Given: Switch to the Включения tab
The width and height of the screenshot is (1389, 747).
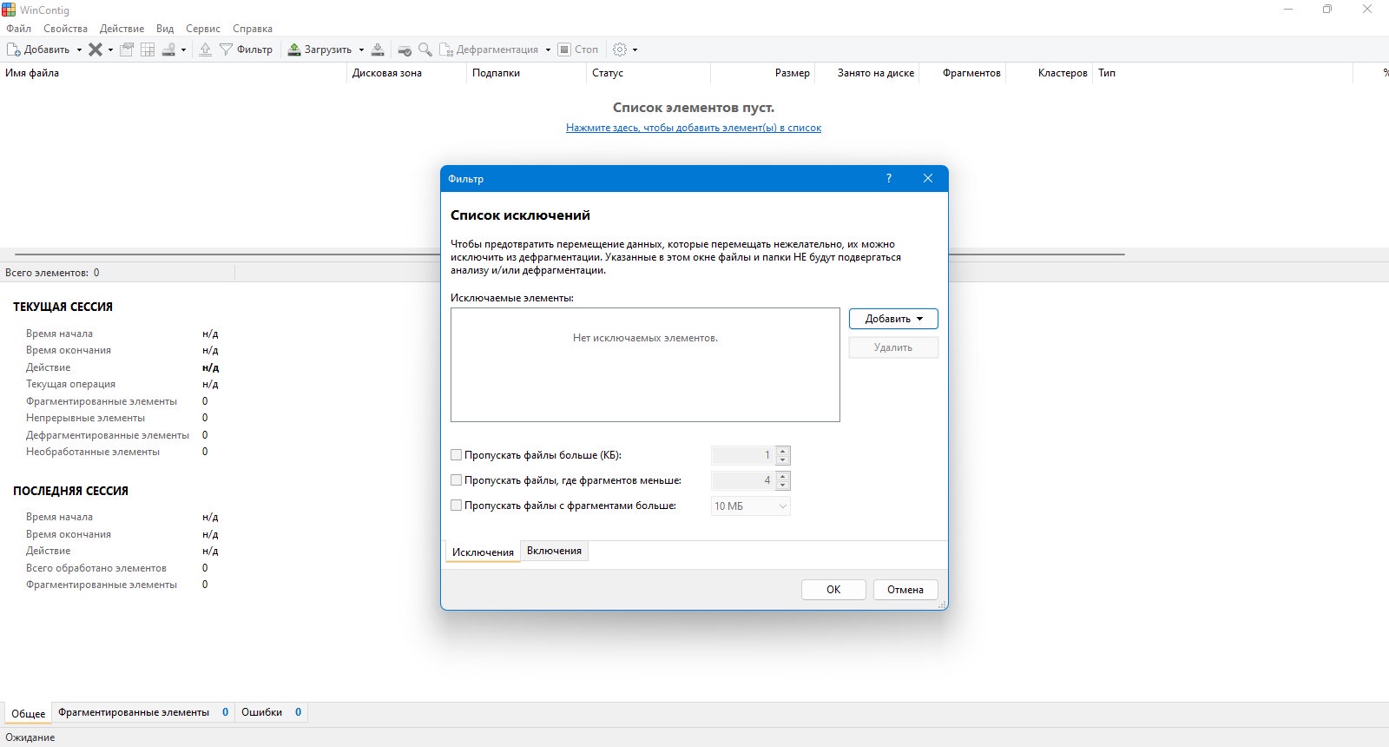Looking at the screenshot, I should pos(554,551).
